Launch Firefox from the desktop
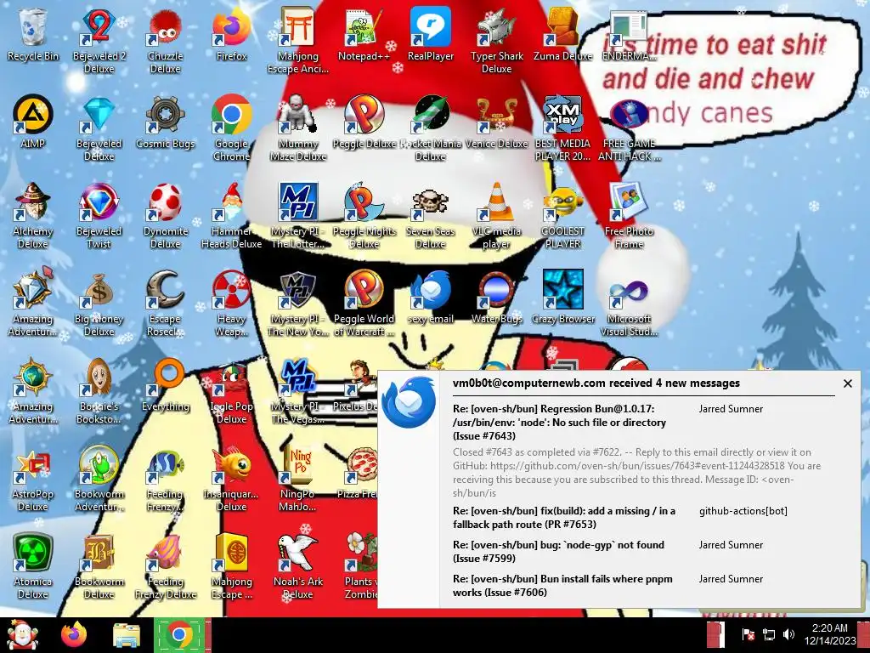This screenshot has width=870, height=653. (x=231, y=34)
